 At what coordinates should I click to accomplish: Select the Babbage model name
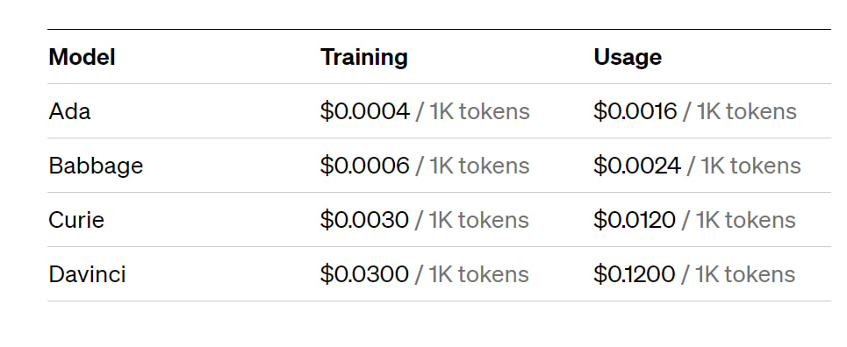coord(96,166)
